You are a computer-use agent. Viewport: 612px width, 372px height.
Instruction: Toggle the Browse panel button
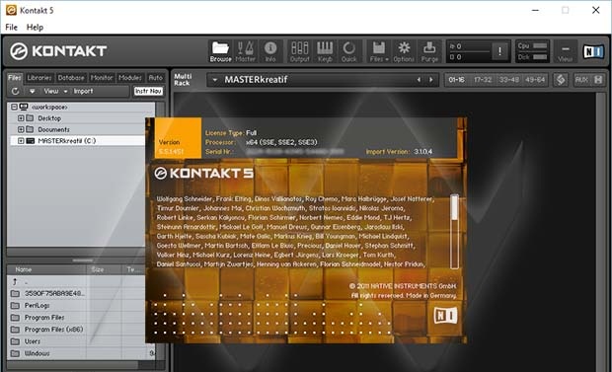220,51
